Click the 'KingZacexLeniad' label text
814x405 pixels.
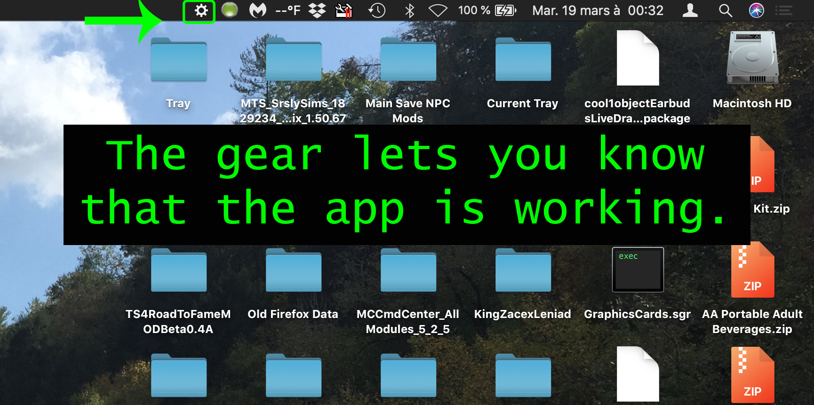tap(522, 314)
